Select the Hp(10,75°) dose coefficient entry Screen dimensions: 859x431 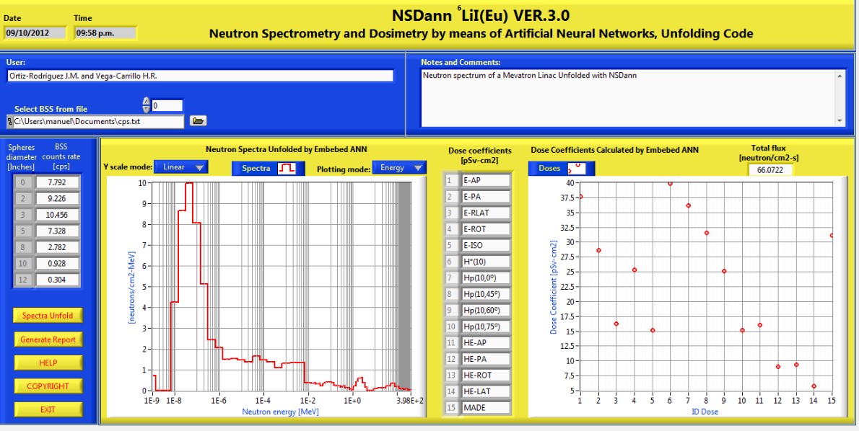(x=485, y=326)
